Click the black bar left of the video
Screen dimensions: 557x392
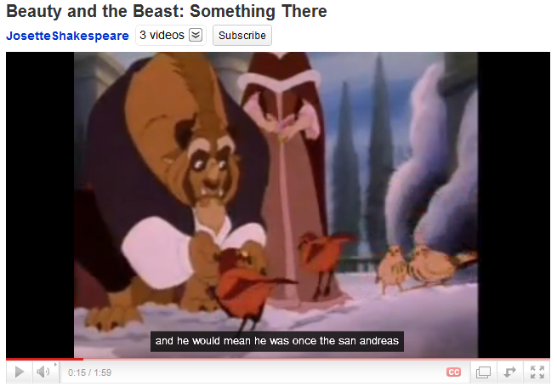40,205
